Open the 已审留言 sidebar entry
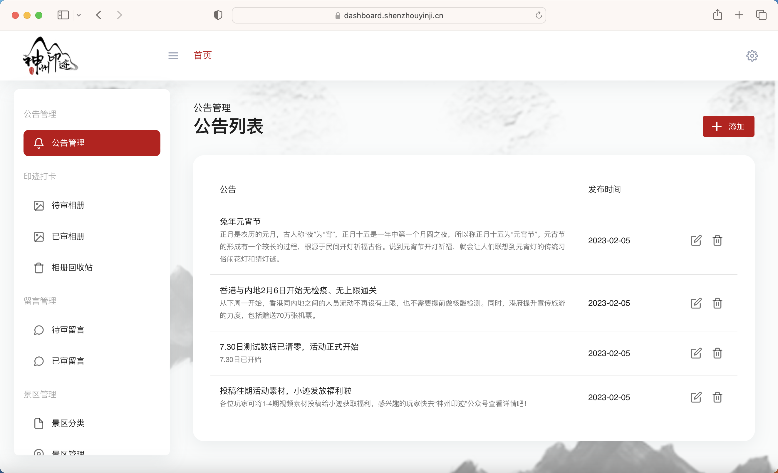The image size is (778, 473). (x=38, y=361)
